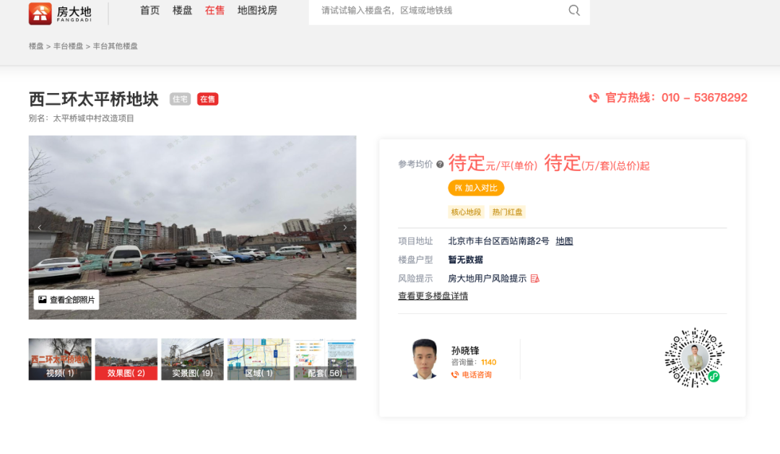Click the PK 加入对比 button

point(476,188)
